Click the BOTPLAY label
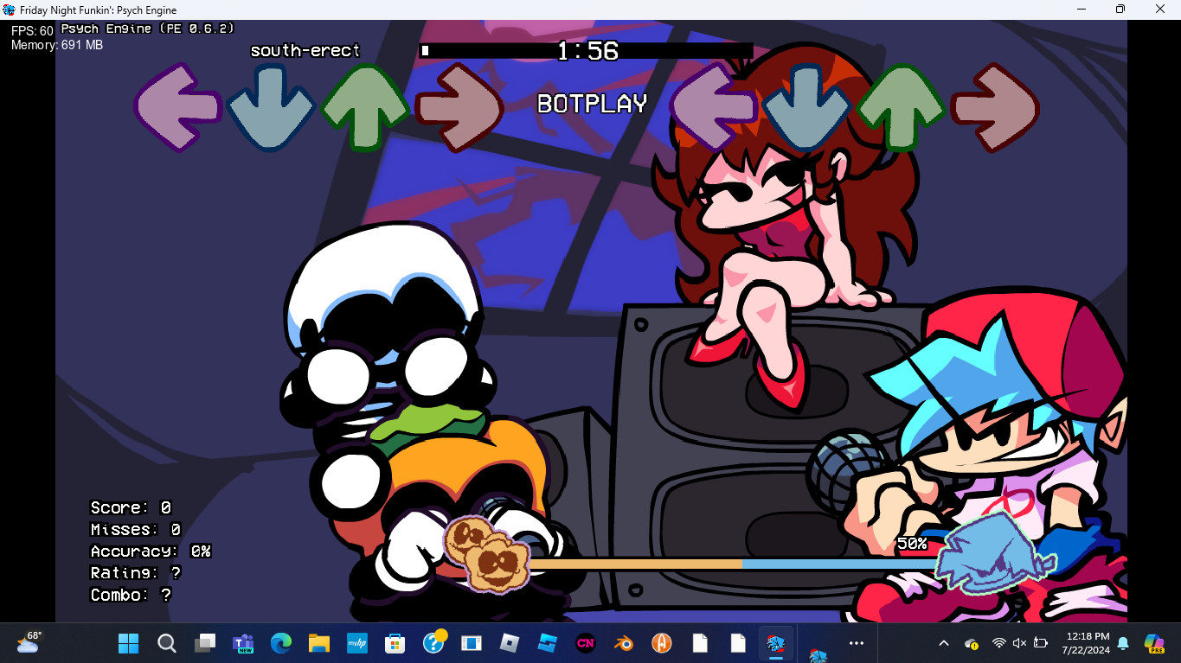 pyautogui.click(x=593, y=104)
